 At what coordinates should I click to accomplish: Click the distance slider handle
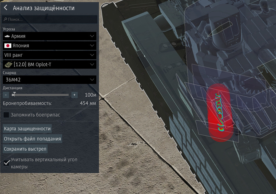(14, 94)
